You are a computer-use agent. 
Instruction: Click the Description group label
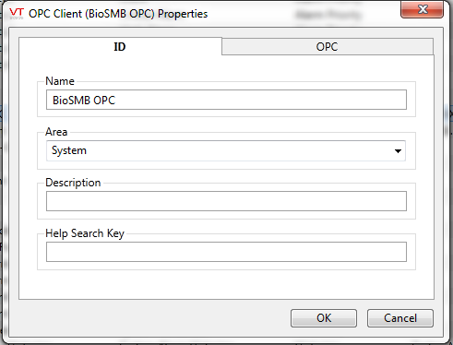click(73, 183)
